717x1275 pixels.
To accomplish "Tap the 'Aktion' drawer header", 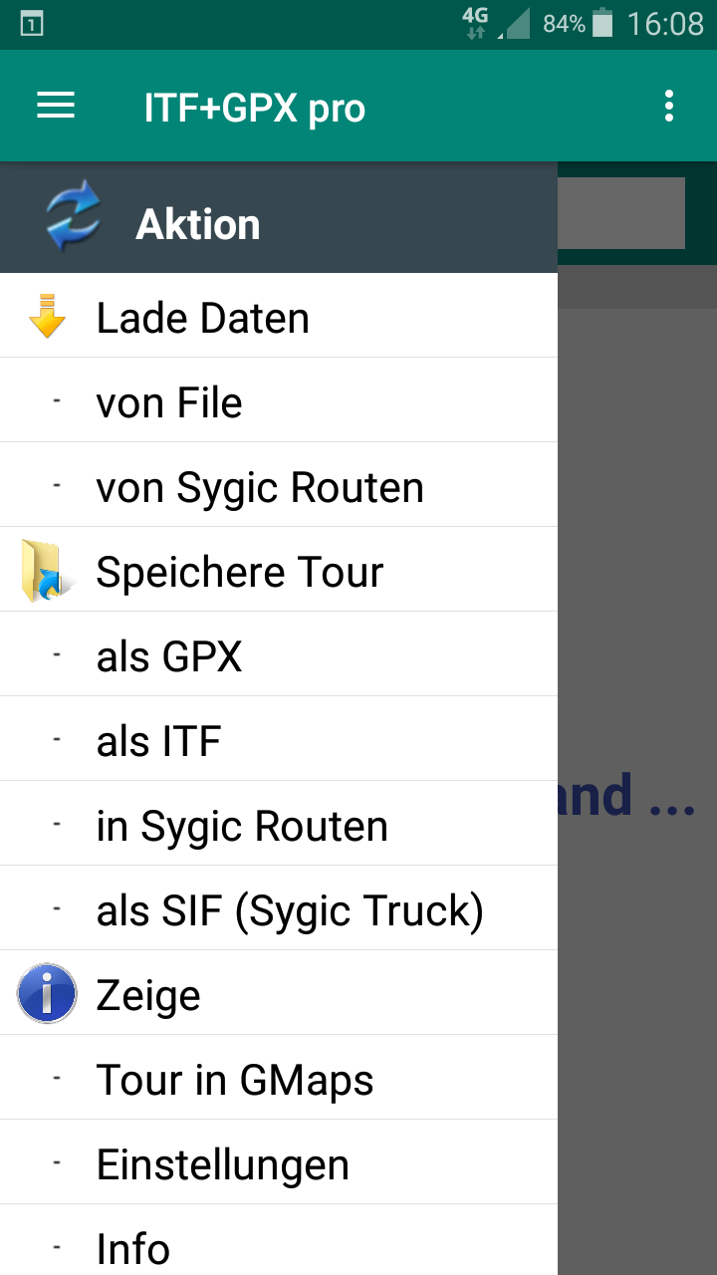I will point(279,217).
